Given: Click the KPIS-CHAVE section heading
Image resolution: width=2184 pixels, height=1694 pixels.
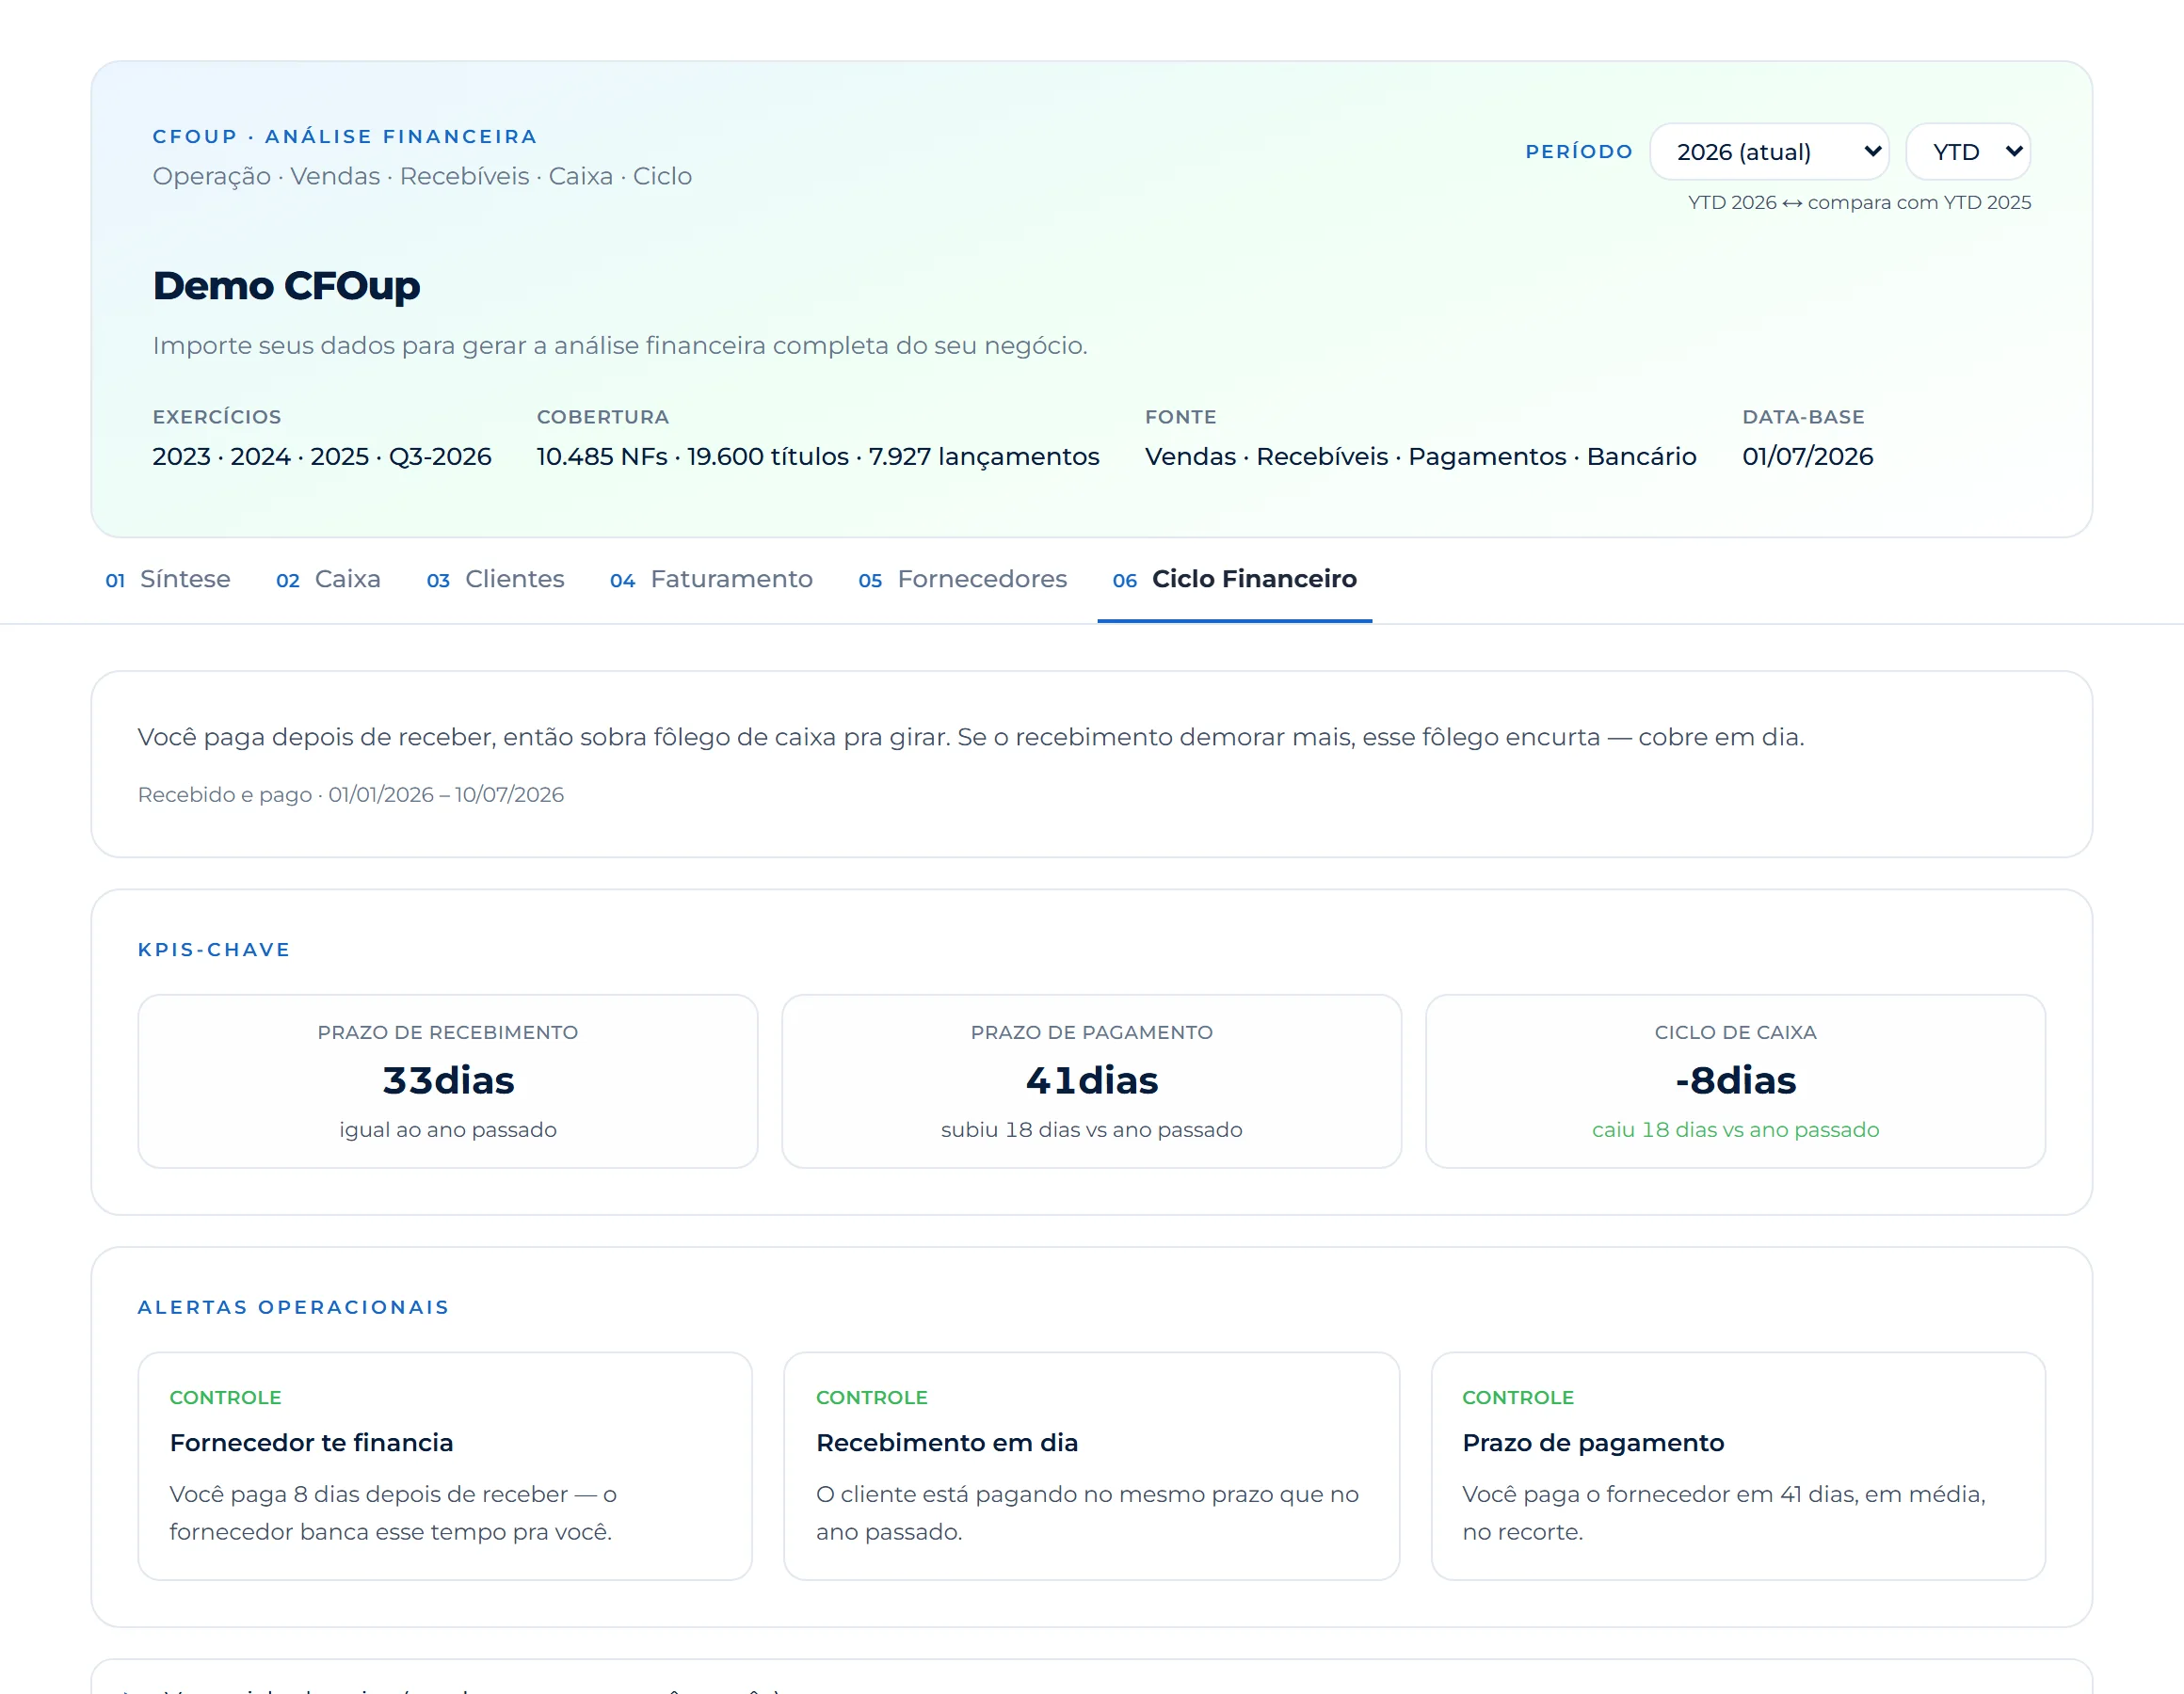Looking at the screenshot, I should [214, 950].
